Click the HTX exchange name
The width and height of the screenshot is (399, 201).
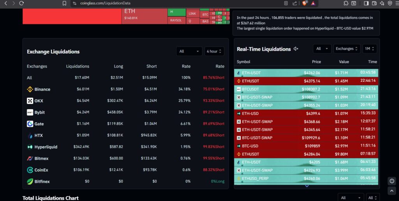click(39, 136)
